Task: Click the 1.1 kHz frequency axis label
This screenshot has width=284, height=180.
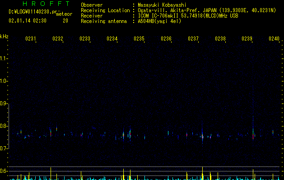Action: pyautogui.click(x=4, y=58)
